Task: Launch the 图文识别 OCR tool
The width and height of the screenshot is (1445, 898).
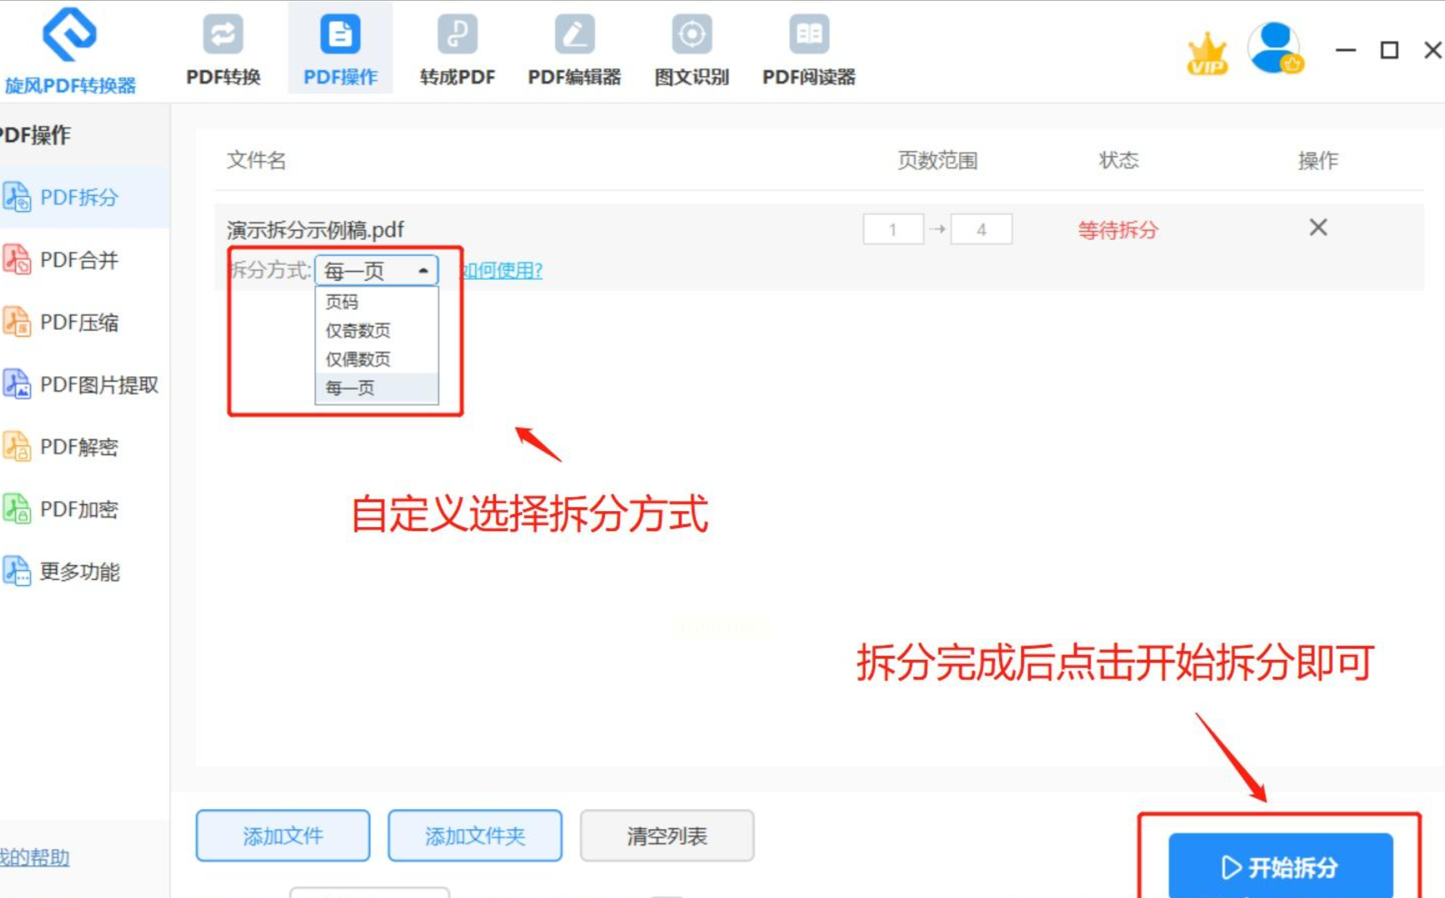Action: pyautogui.click(x=691, y=49)
